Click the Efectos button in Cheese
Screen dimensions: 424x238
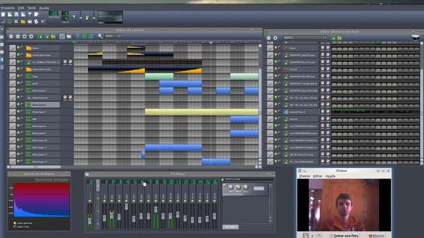pos(377,235)
